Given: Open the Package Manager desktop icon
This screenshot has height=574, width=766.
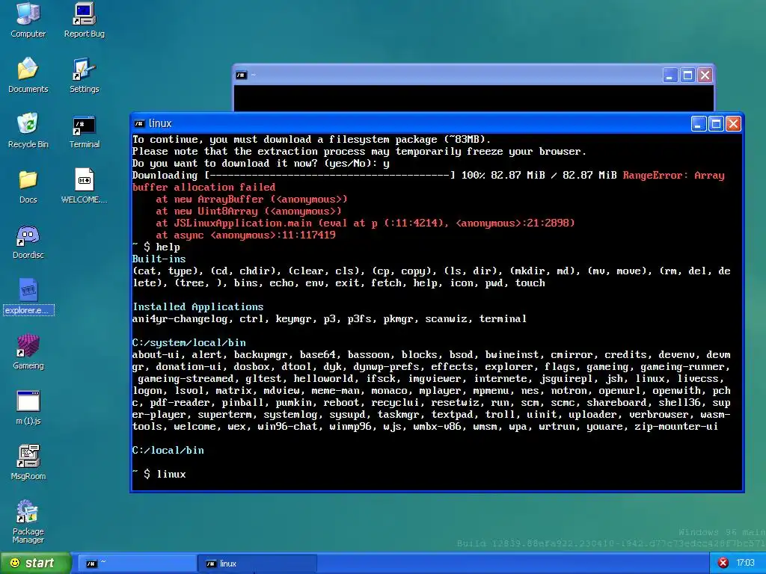Looking at the screenshot, I should 28,521.
